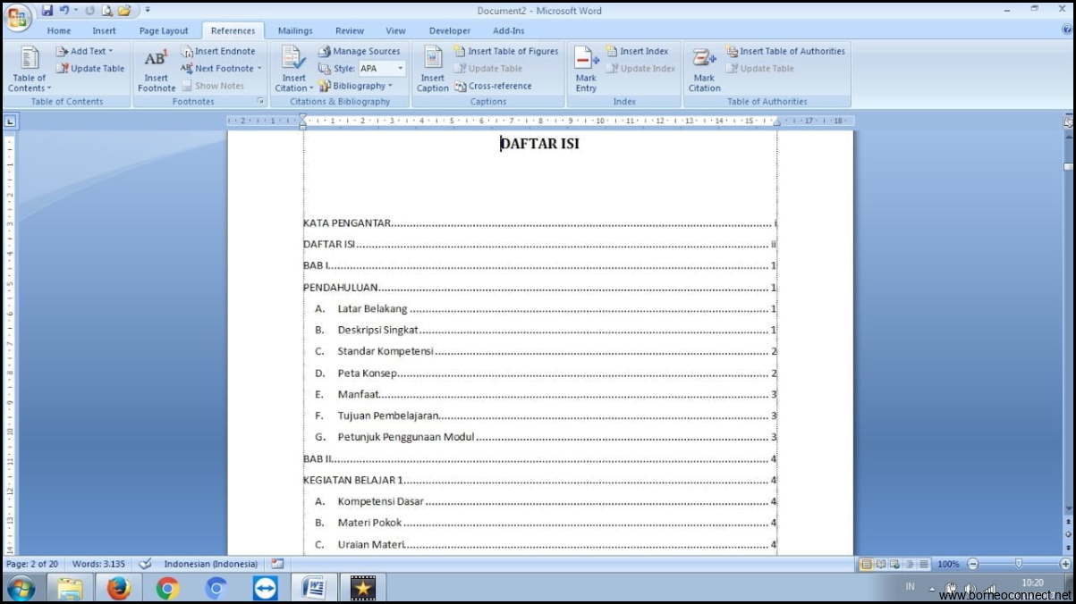
Task: Insert a Cross-reference
Action: pos(493,87)
